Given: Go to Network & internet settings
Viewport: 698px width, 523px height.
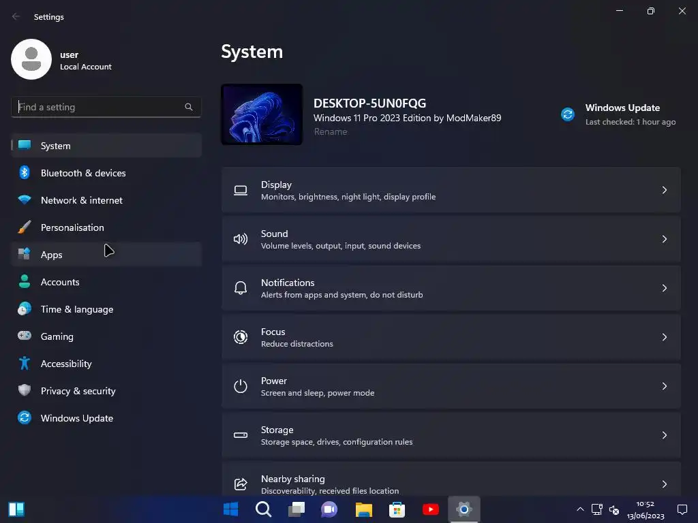Looking at the screenshot, I should (106, 200).
